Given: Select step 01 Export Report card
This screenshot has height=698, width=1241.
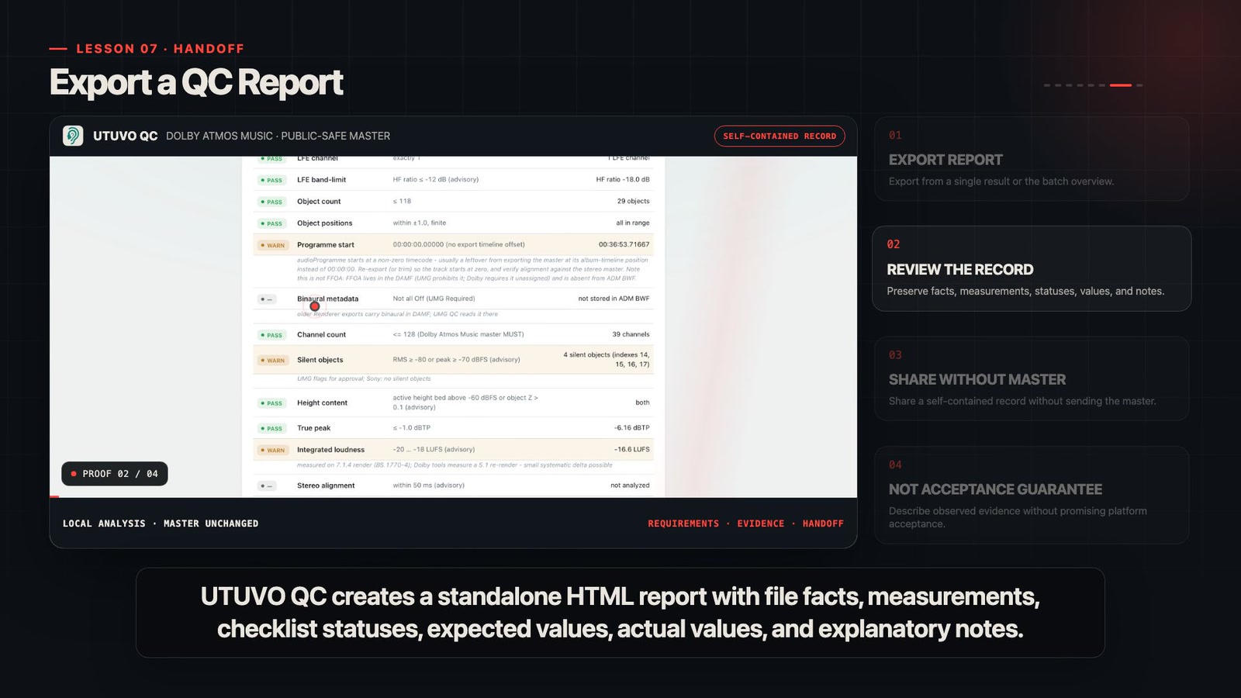Looking at the screenshot, I should (x=1032, y=159).
